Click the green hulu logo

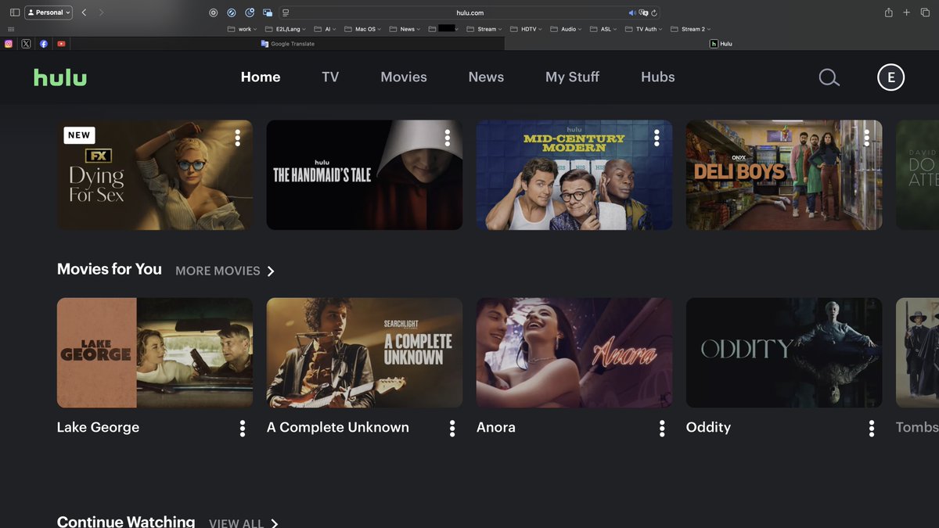click(x=60, y=77)
